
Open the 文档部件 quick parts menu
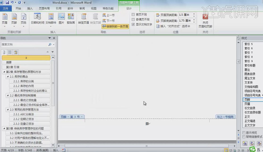(x=51, y=20)
